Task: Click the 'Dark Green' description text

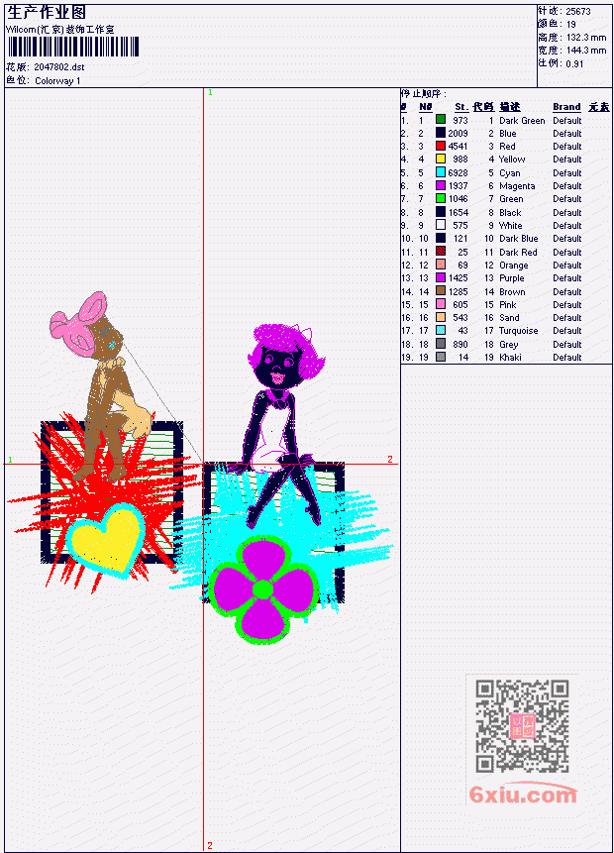Action: (x=522, y=120)
